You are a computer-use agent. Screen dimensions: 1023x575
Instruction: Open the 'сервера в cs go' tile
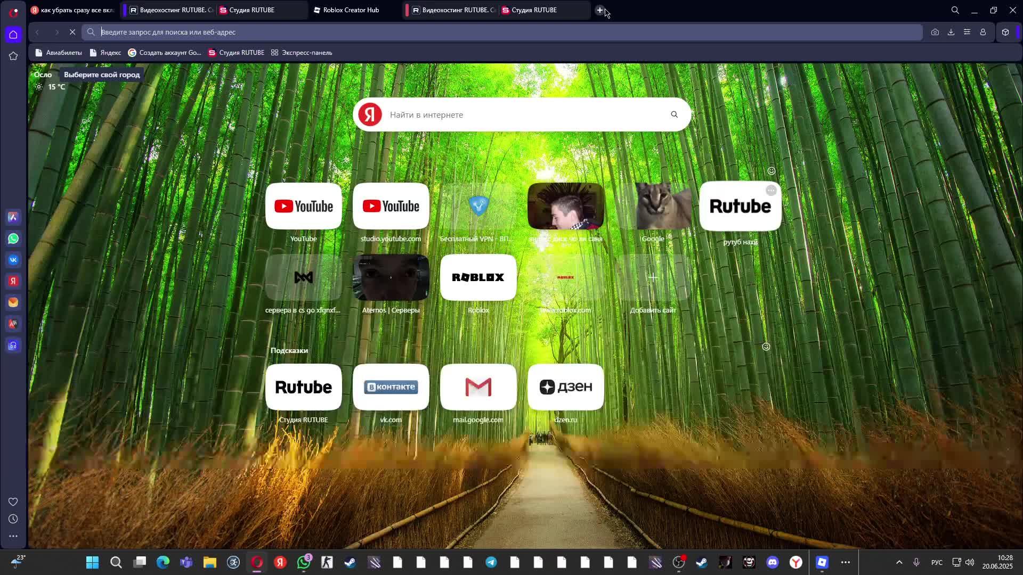(304, 277)
